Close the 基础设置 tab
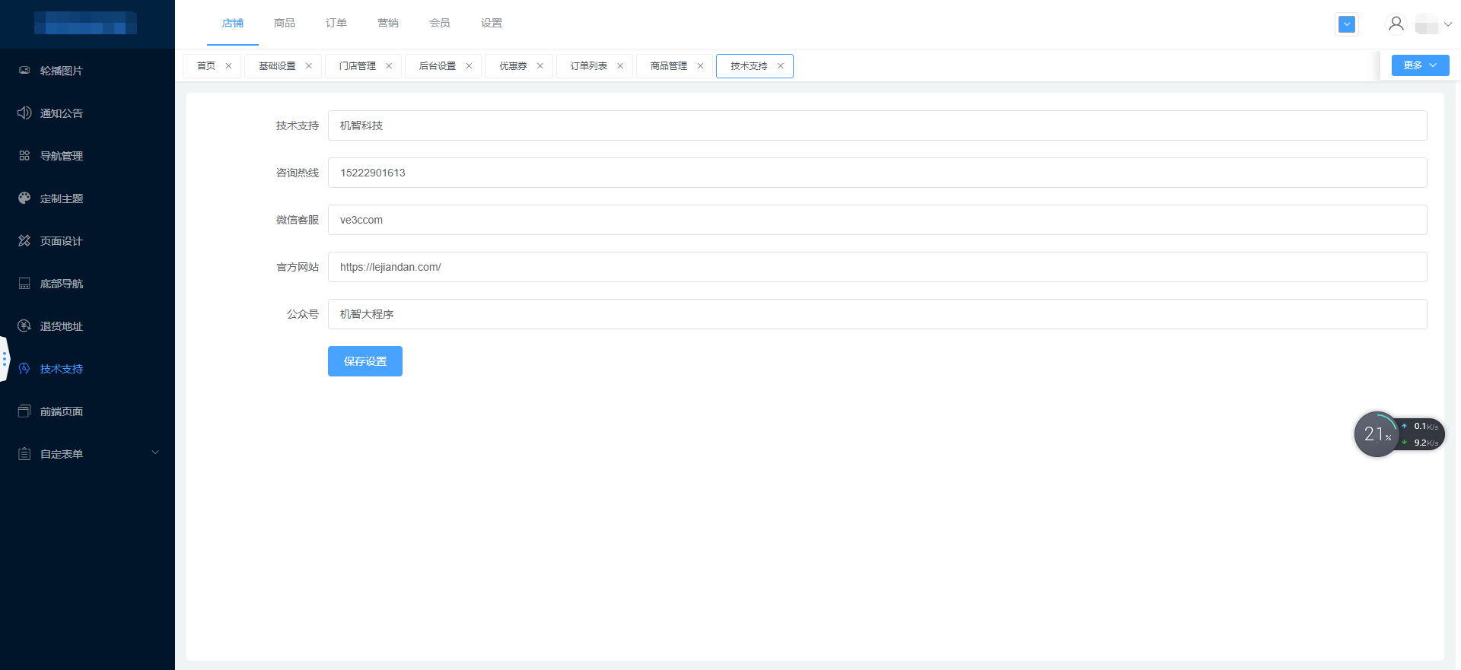 [309, 66]
